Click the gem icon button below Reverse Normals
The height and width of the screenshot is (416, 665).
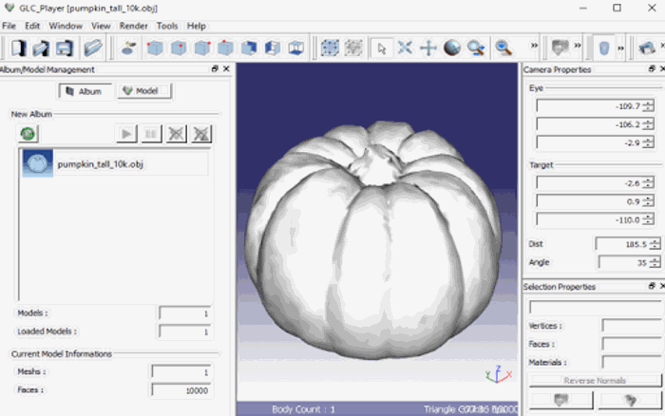[630, 400]
